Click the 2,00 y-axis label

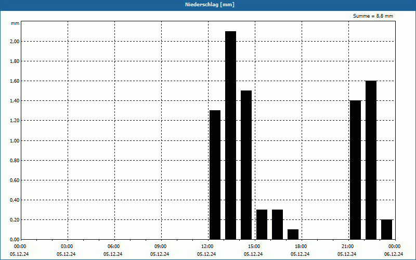point(15,42)
